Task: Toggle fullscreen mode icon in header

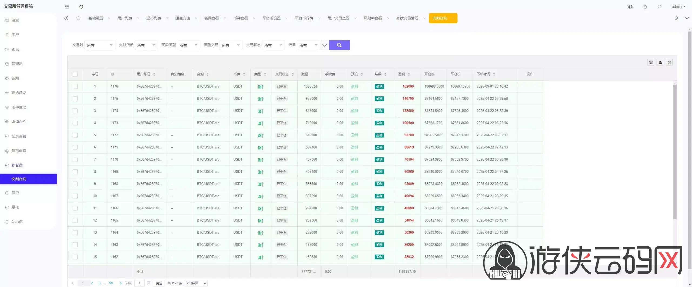Action: (659, 7)
